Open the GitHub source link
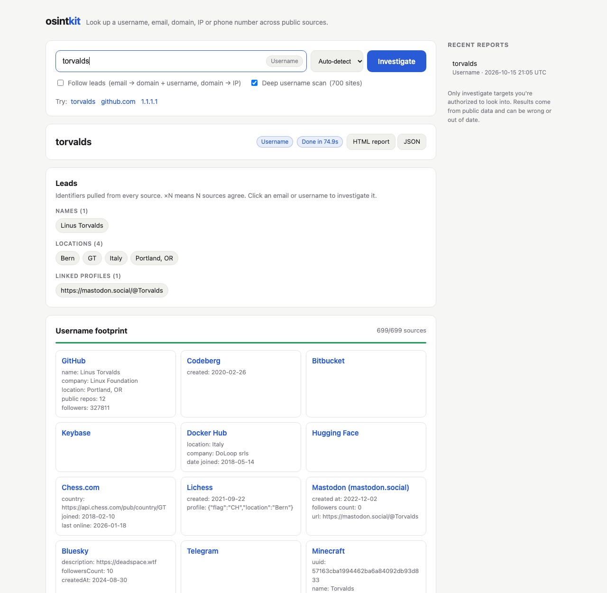 (x=74, y=361)
